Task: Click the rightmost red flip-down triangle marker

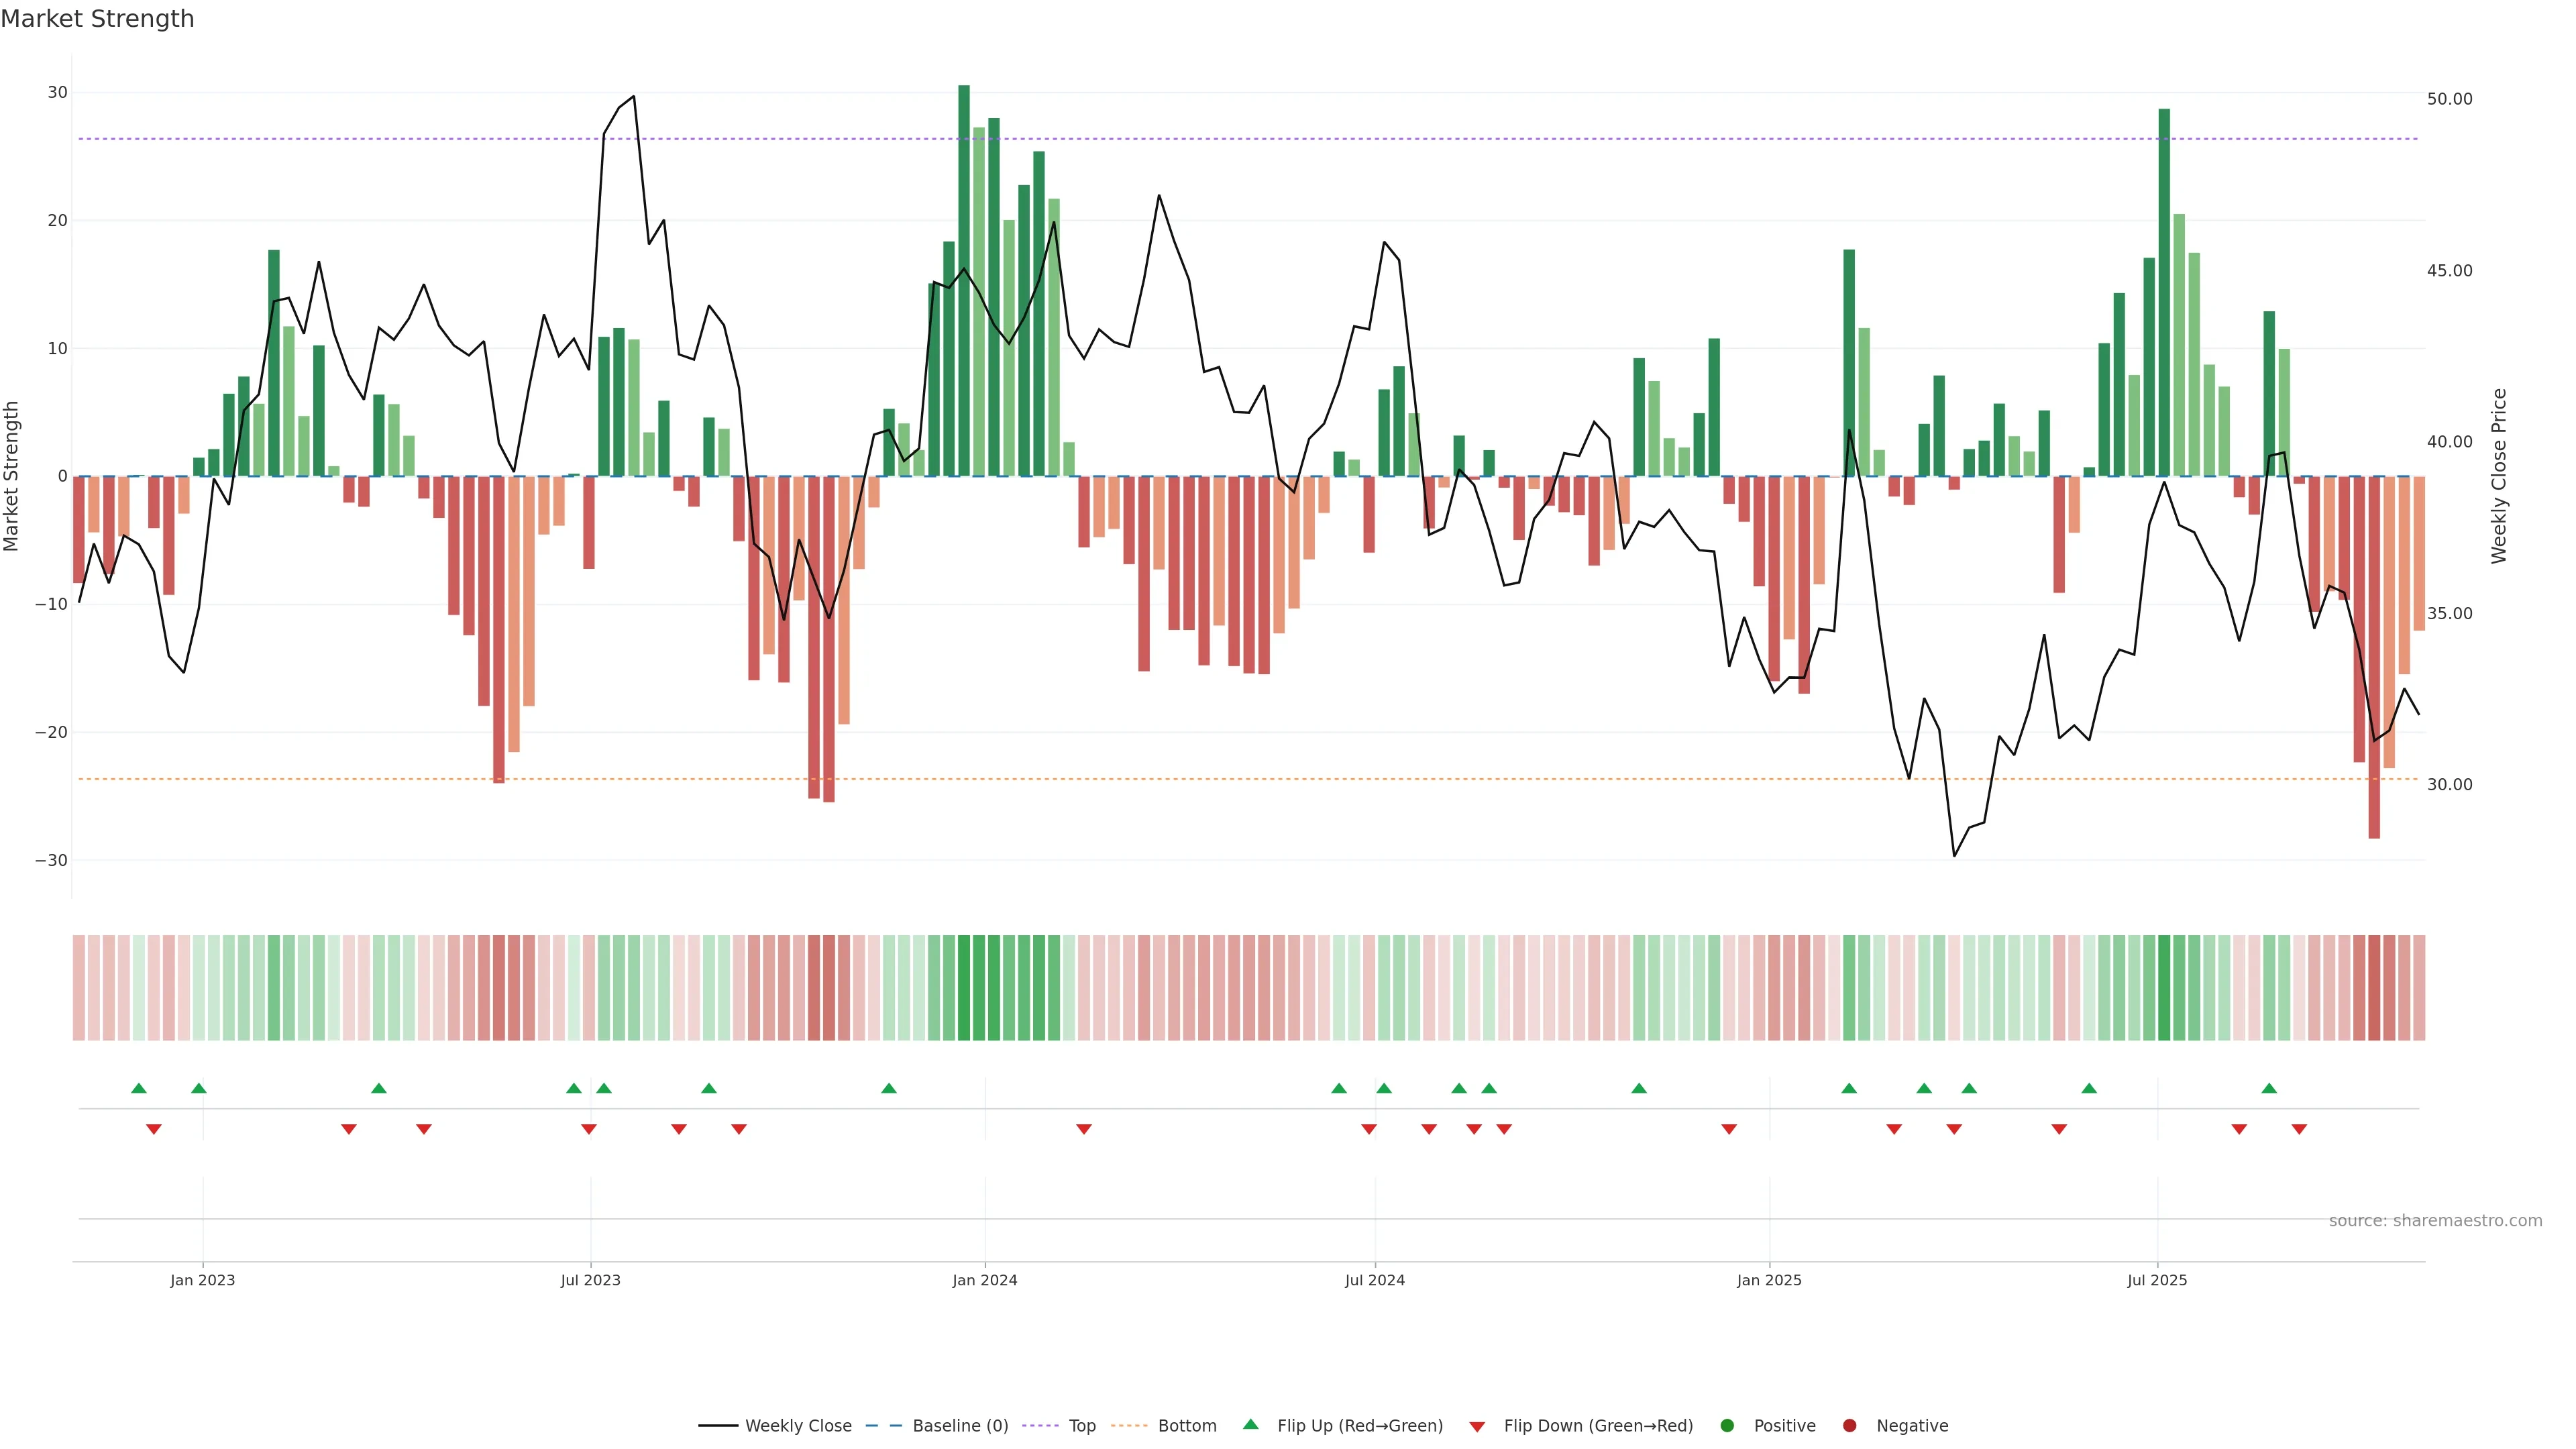Action: coord(2299,1129)
